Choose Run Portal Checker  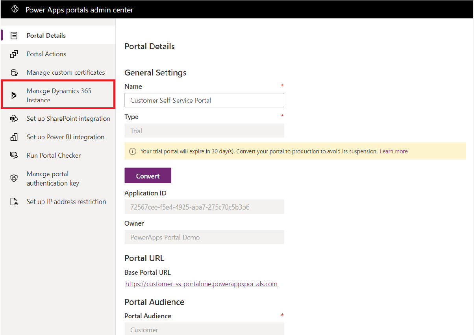point(58,155)
